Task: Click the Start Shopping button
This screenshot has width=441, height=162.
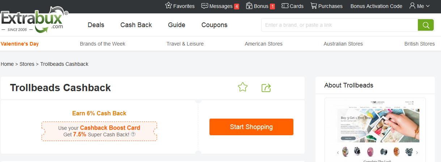Action: (251, 127)
